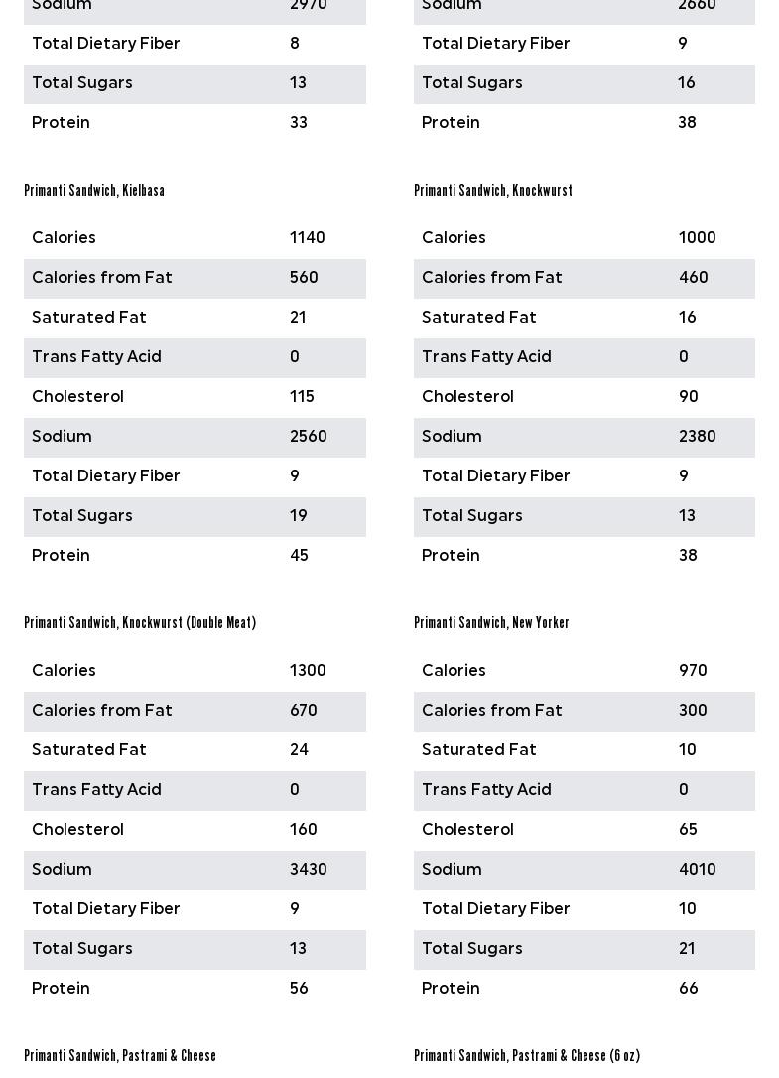779x1078 pixels.
Task: Open the Pastrami & Cheese (6 oz) title
Action: tap(527, 1056)
